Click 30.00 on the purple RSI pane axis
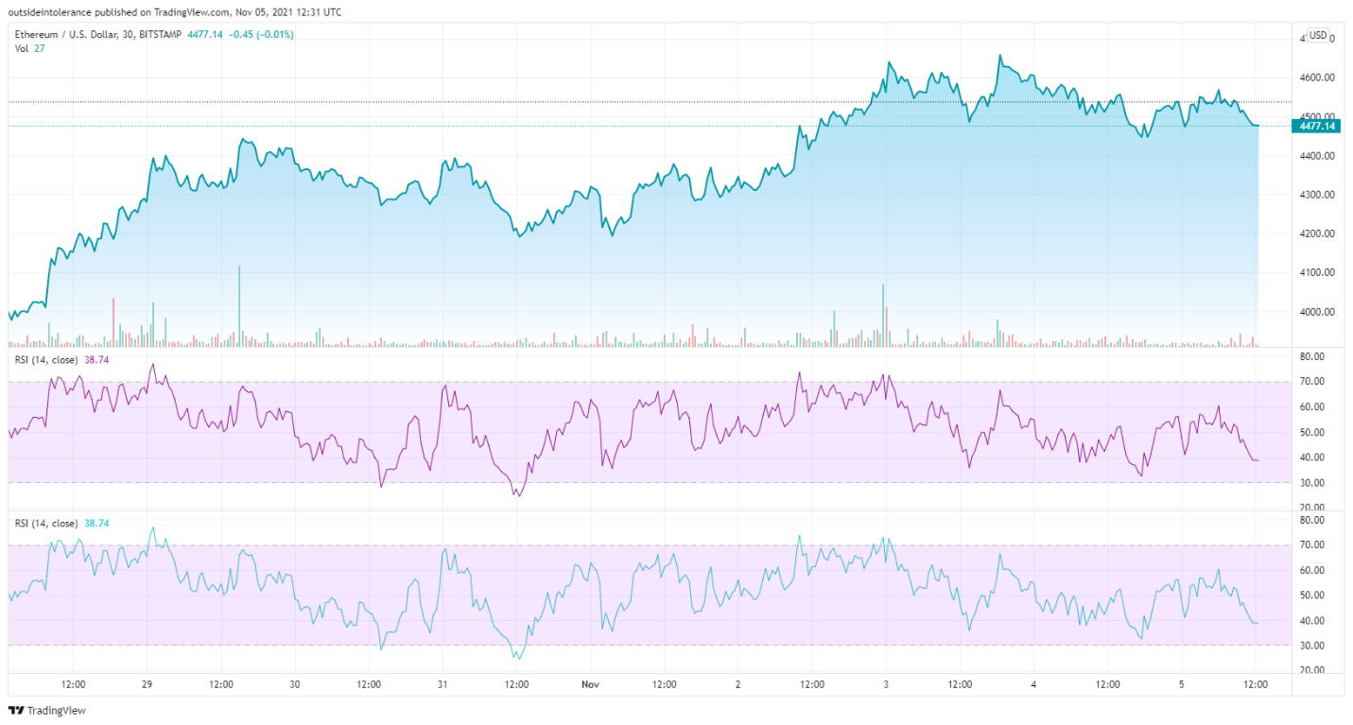Image resolution: width=1353 pixels, height=725 pixels. click(x=1312, y=483)
